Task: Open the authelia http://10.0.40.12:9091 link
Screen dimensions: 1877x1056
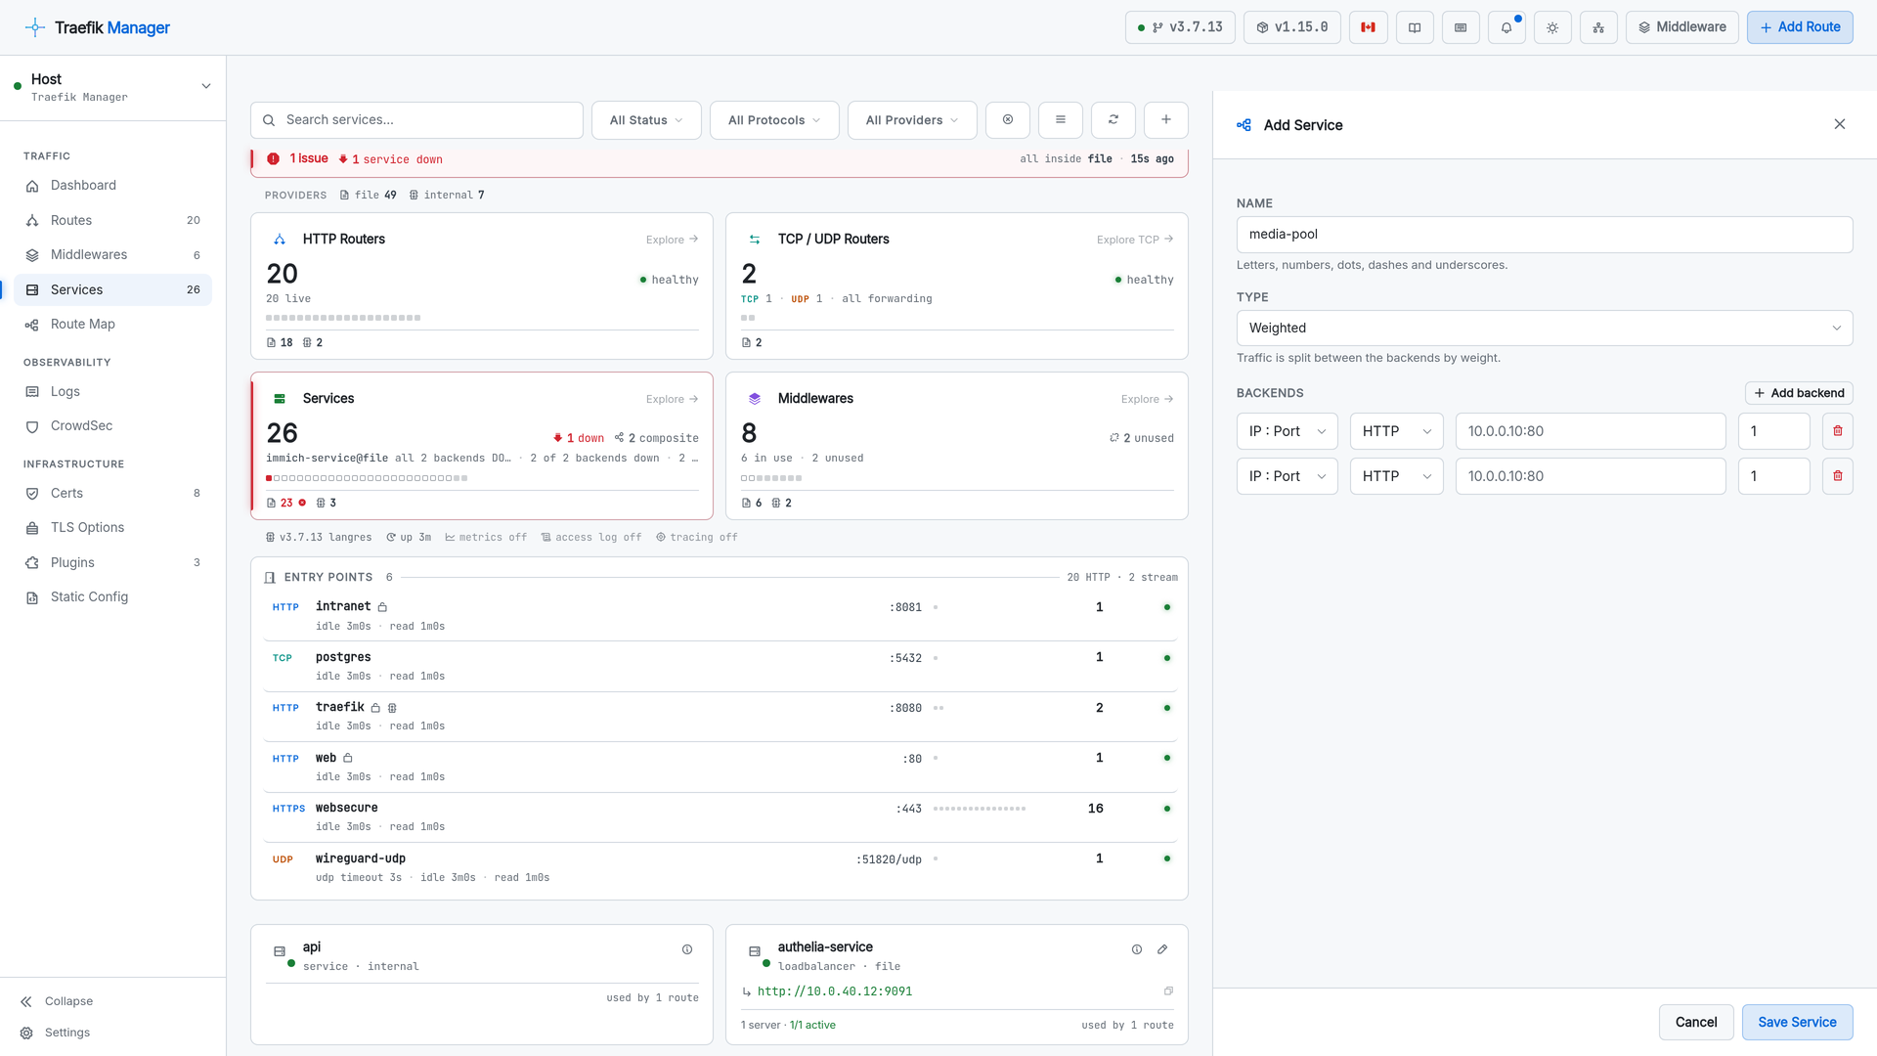Action: click(x=835, y=991)
